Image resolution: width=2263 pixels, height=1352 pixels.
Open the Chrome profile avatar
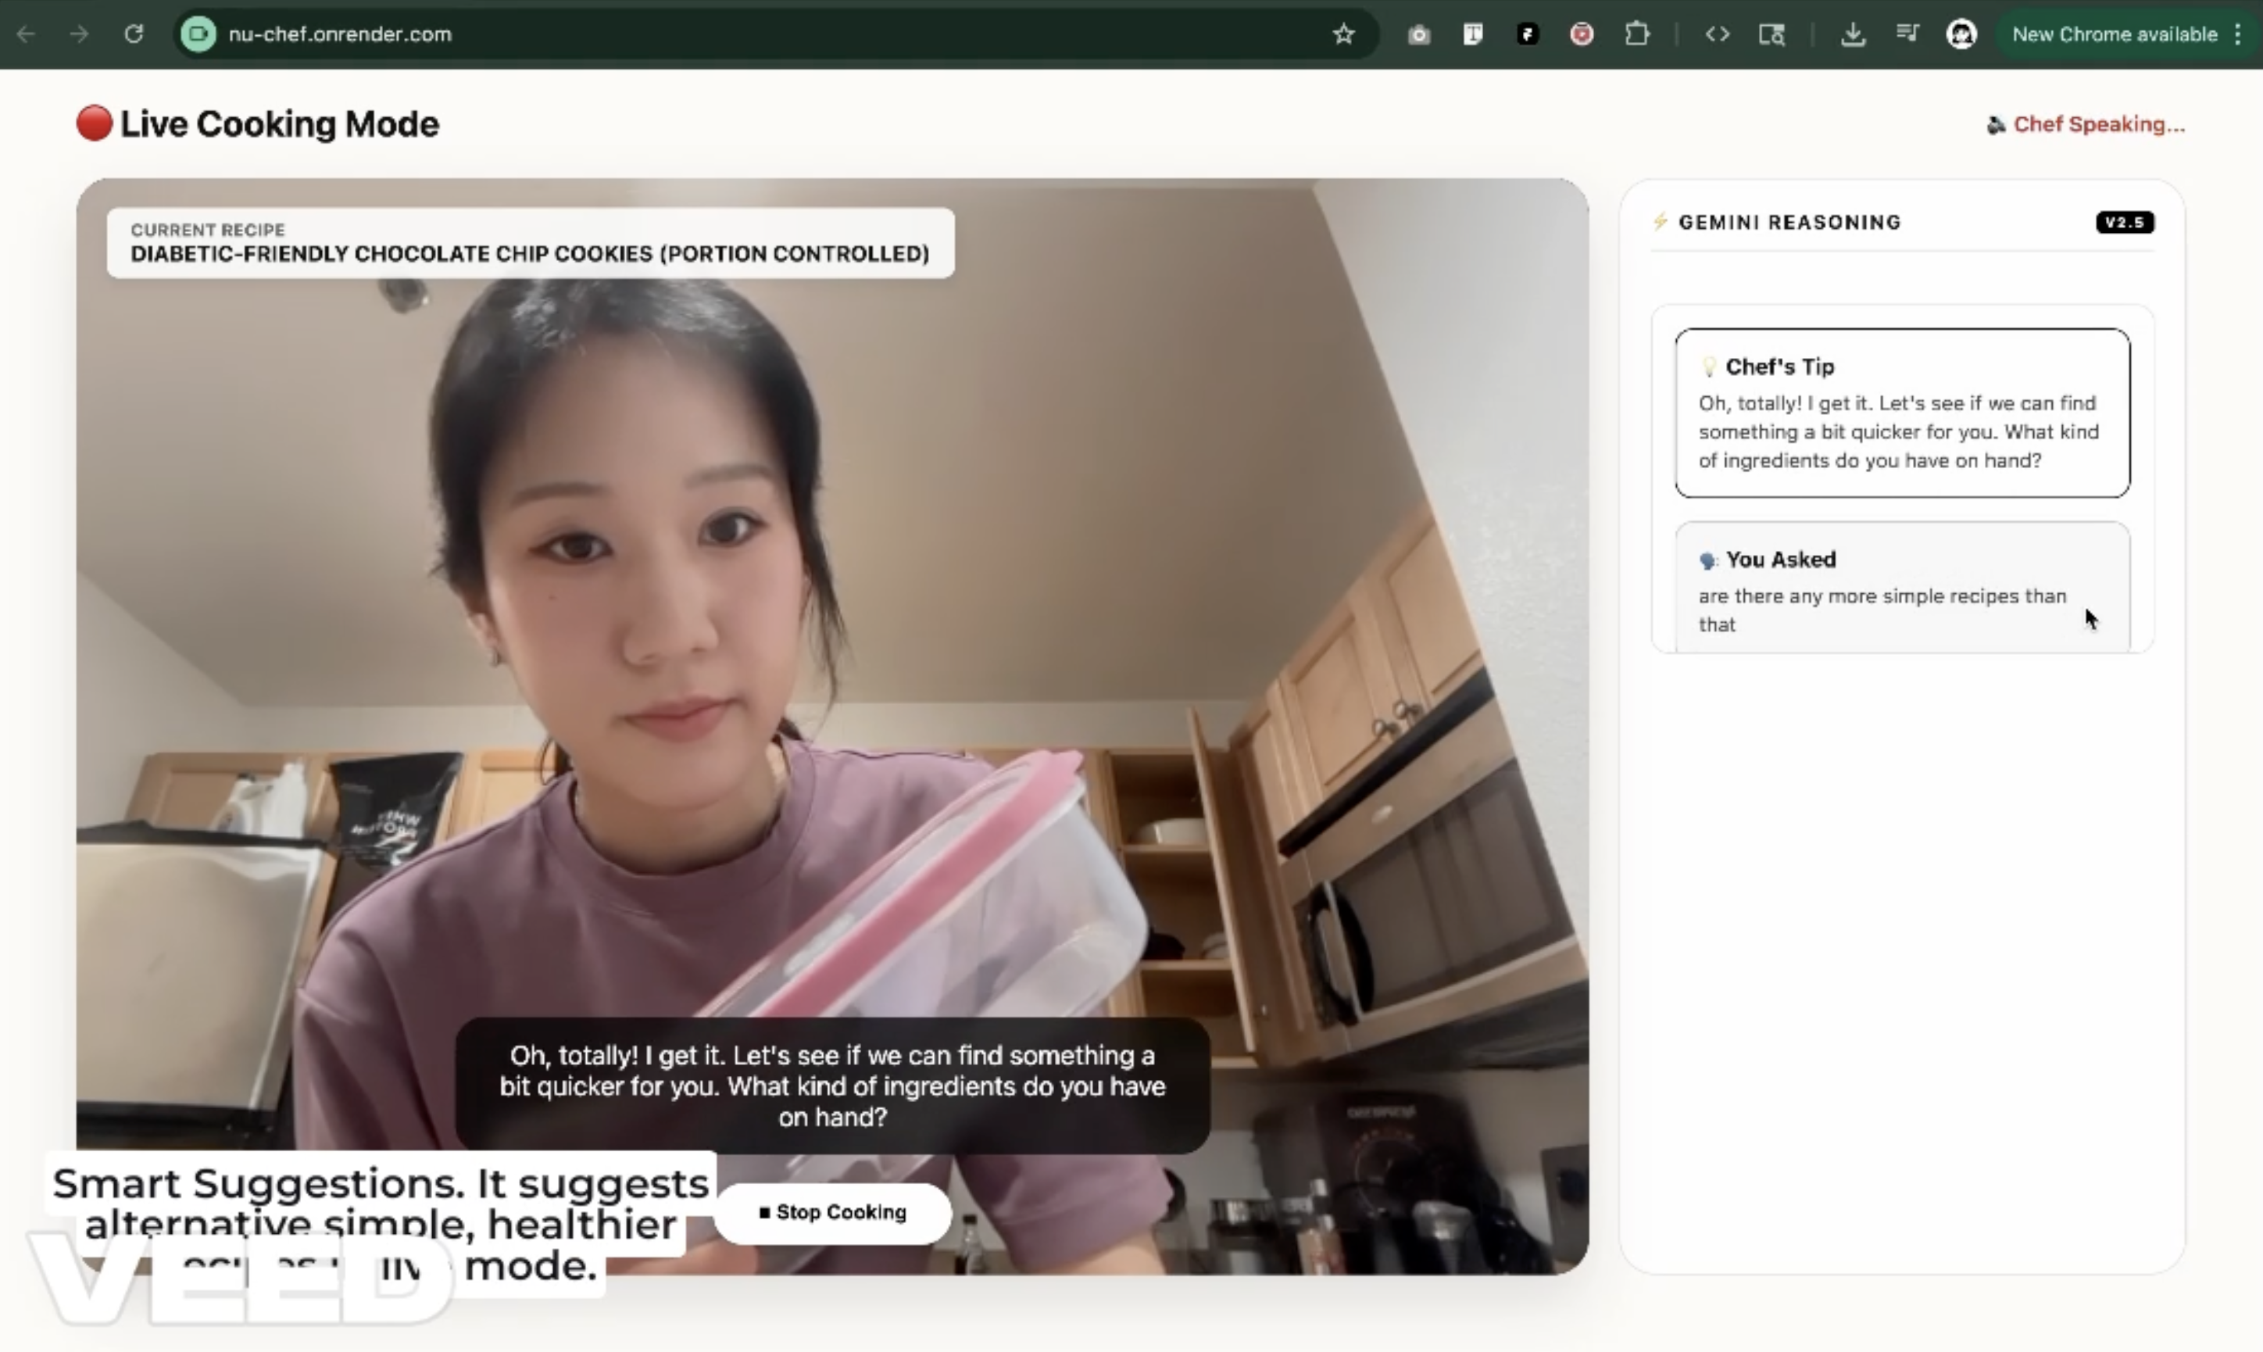[1961, 34]
